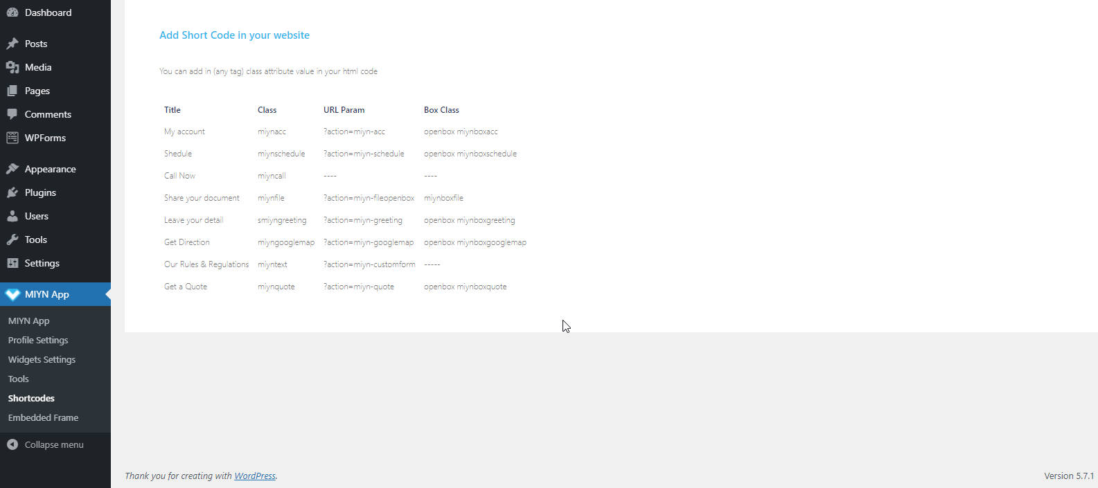Click the '?action=miyn-schedule' cell
Viewport: 1098px width, 488px height.
364,154
